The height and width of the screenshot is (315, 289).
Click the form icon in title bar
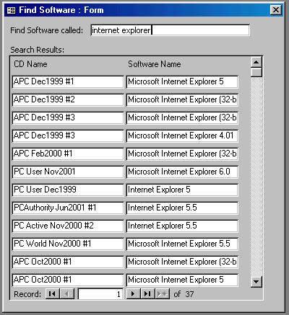[11, 10]
